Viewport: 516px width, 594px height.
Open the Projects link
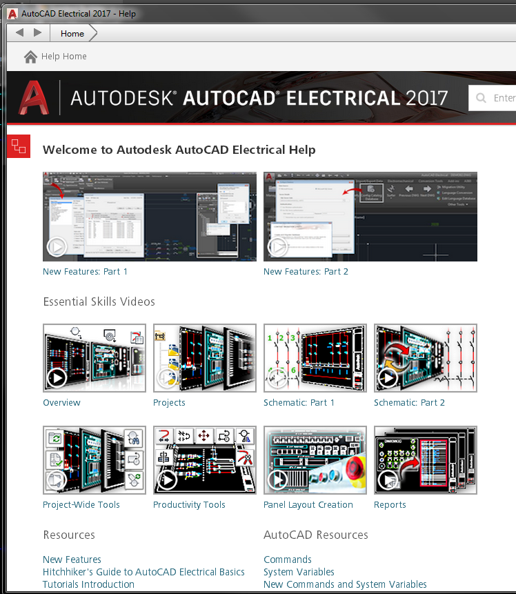pyautogui.click(x=169, y=403)
